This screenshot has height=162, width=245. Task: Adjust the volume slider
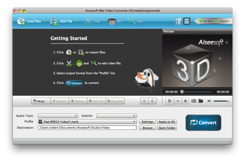(x=221, y=101)
